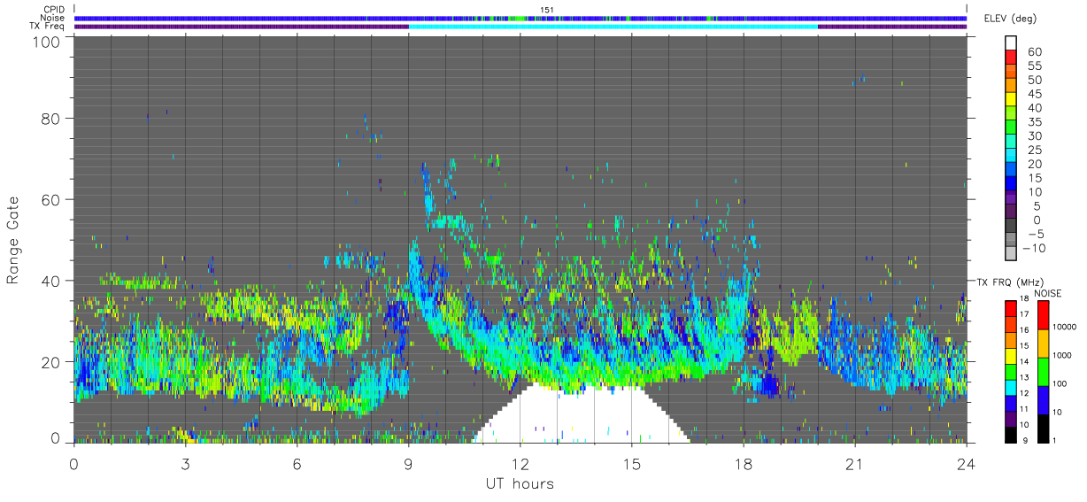Click Range Gate tick label '100'

(47, 42)
